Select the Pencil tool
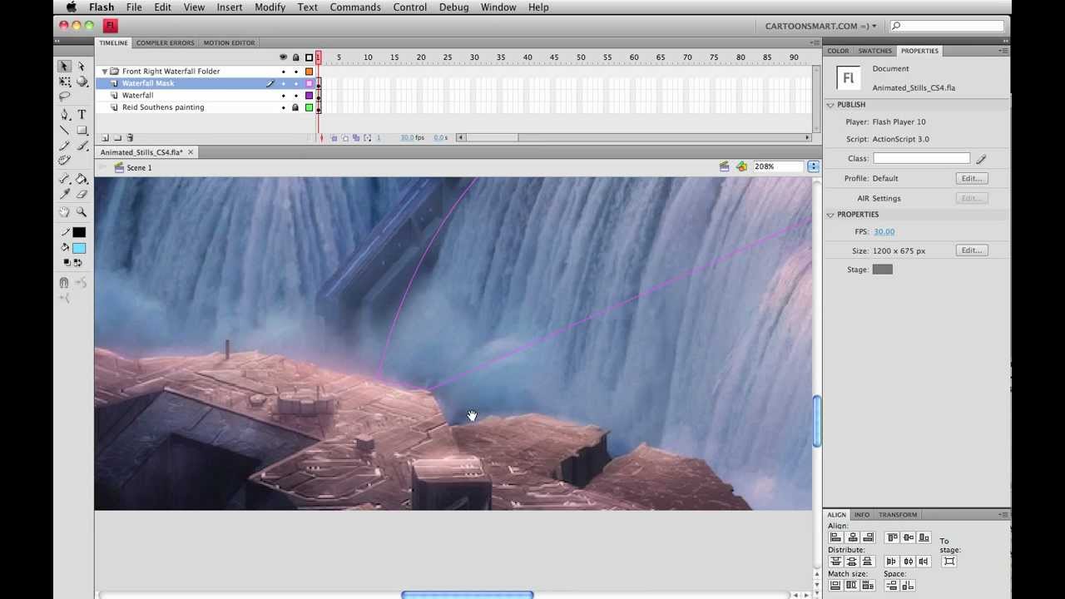The image size is (1065, 599). [x=65, y=145]
